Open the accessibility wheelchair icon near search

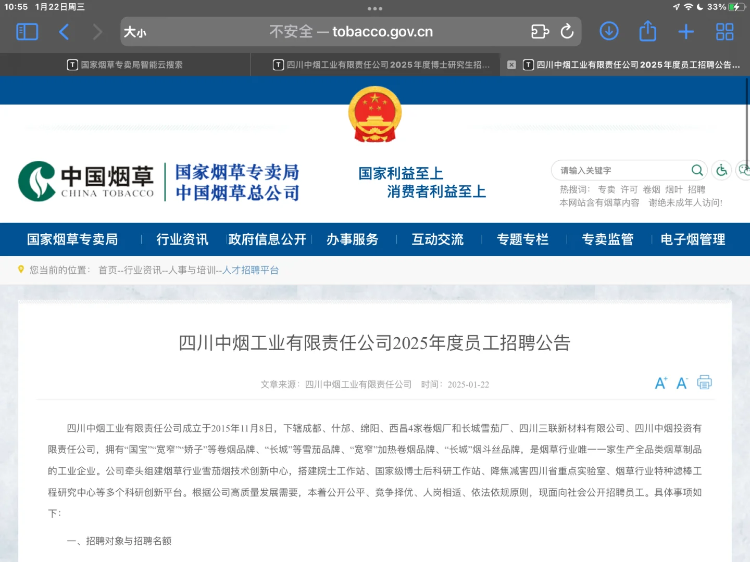pos(721,170)
